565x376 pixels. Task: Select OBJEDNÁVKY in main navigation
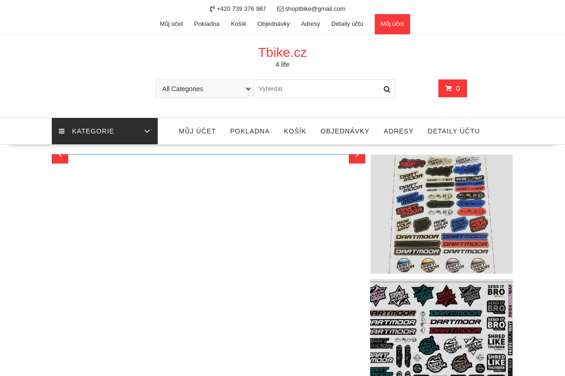coord(345,131)
